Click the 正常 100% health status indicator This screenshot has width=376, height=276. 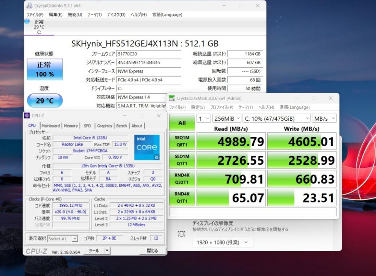pos(44,70)
